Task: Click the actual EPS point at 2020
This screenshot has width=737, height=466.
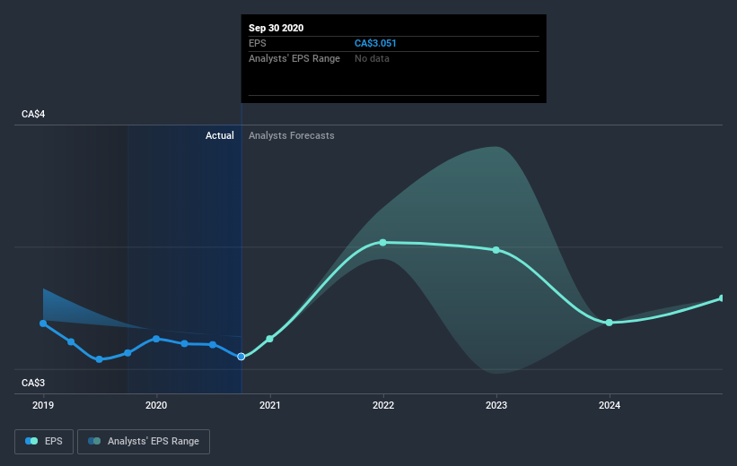Action: [156, 339]
